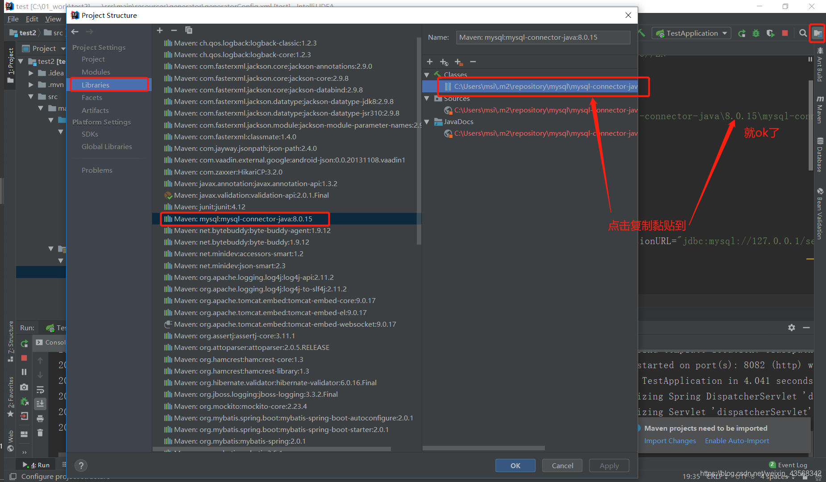Open the File menu
The width and height of the screenshot is (826, 482).
tap(13, 19)
